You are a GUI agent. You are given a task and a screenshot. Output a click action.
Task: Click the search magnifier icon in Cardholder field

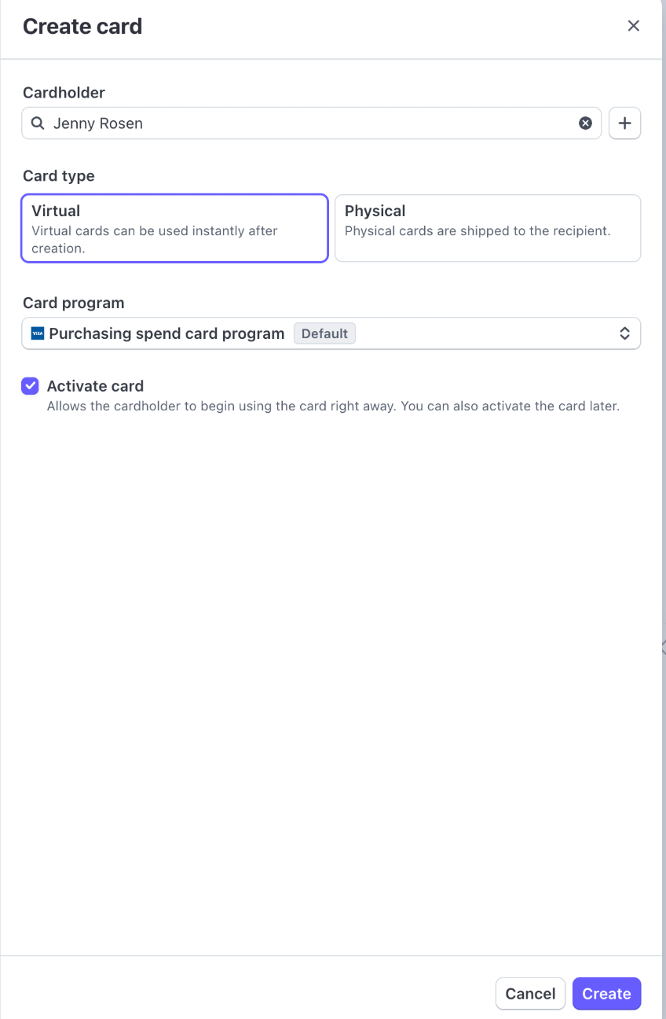[37, 123]
